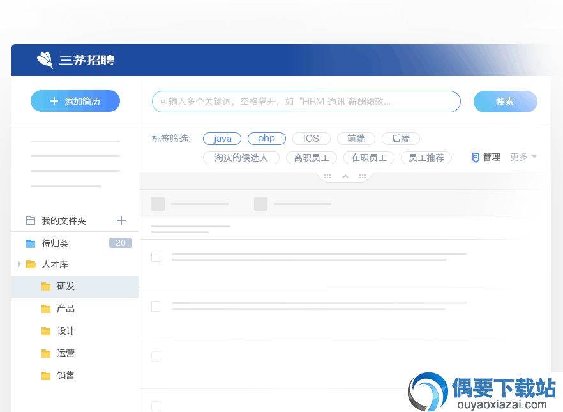This screenshot has width=563, height=412.
Task: Click the 管理 tag icon
Action: coord(476,157)
